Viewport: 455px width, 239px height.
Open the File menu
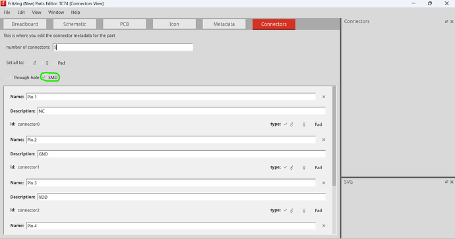coord(7,12)
